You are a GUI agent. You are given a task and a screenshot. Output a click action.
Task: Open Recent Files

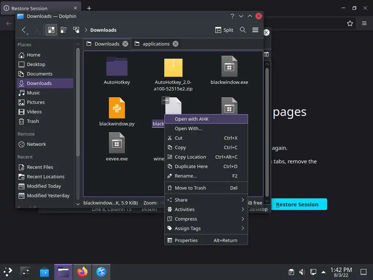click(x=45, y=167)
